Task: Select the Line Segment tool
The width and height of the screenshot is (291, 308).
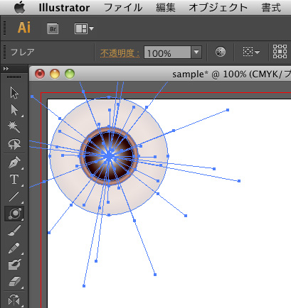Action: [x=14, y=197]
